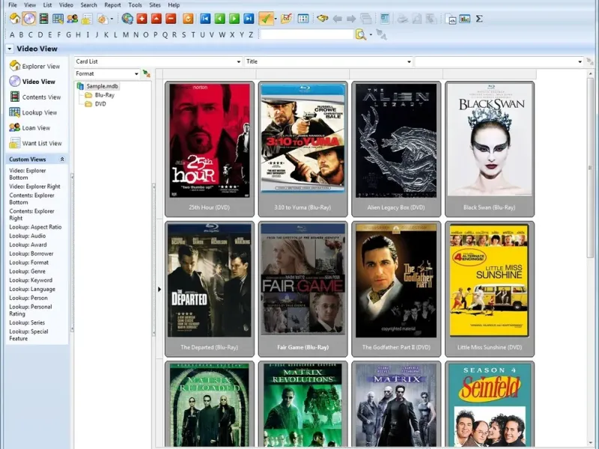This screenshot has height=449, width=599.
Task: Click the globe web search toolbar icon
Action: pyautogui.click(x=127, y=19)
